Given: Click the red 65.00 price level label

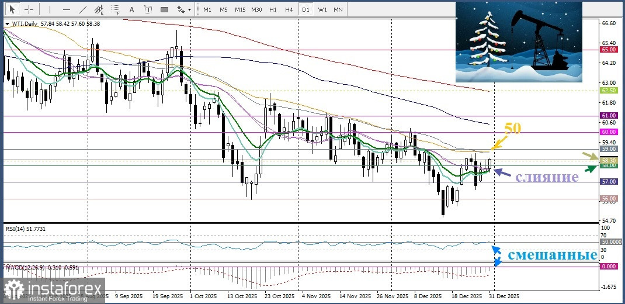Looking at the screenshot, I should [609, 50].
